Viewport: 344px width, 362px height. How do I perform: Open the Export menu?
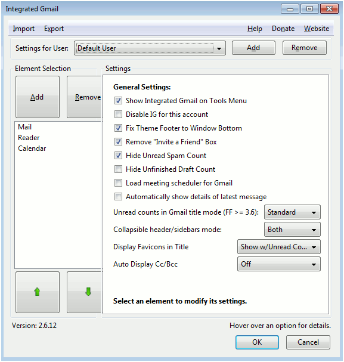tap(54, 29)
